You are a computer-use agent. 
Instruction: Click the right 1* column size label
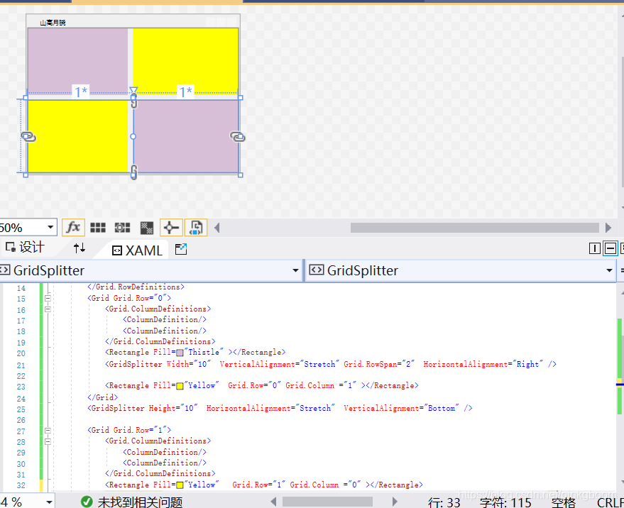[x=186, y=92]
